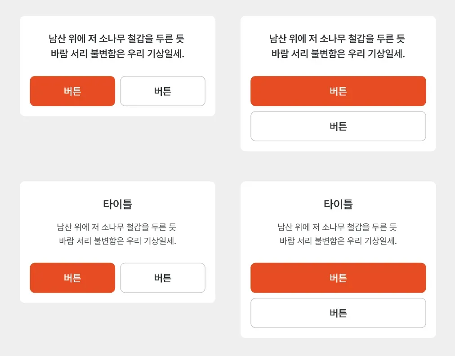Click 타이틀 heading above the side-by-side buttons
Image resolution: width=455 pixels, height=356 pixels.
click(117, 204)
